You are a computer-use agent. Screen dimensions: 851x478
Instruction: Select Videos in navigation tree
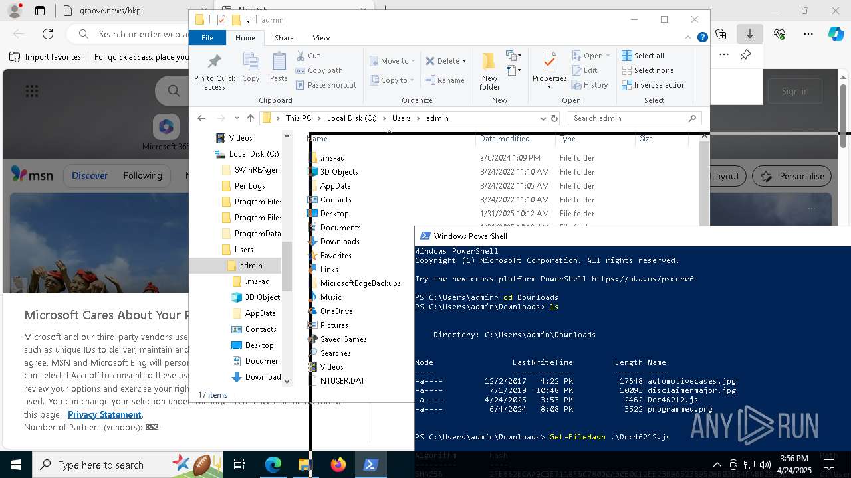pos(241,138)
